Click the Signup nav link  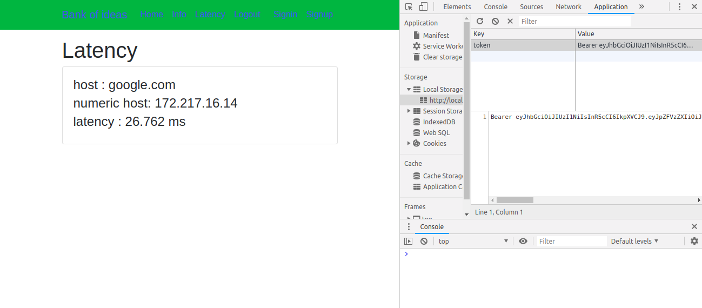pyautogui.click(x=319, y=14)
